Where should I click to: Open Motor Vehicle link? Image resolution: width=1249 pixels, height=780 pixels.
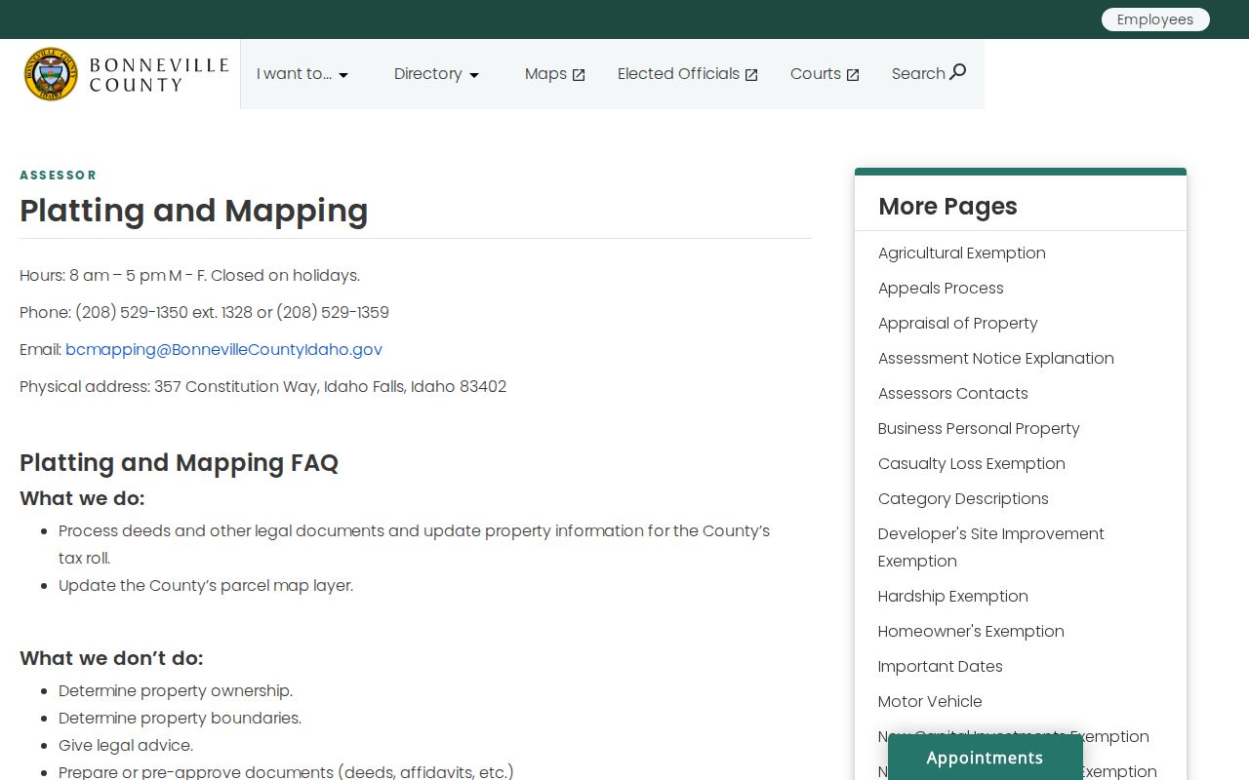coord(930,701)
